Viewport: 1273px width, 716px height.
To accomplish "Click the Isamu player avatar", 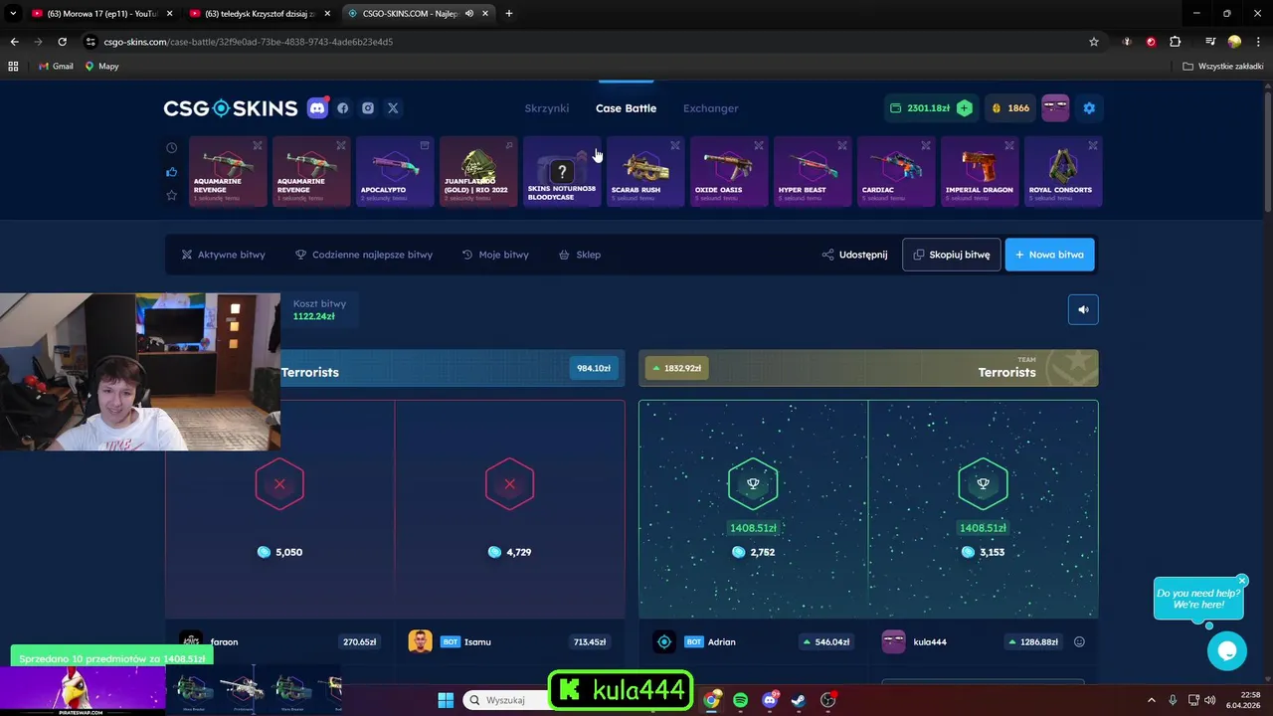I will 420,641.
